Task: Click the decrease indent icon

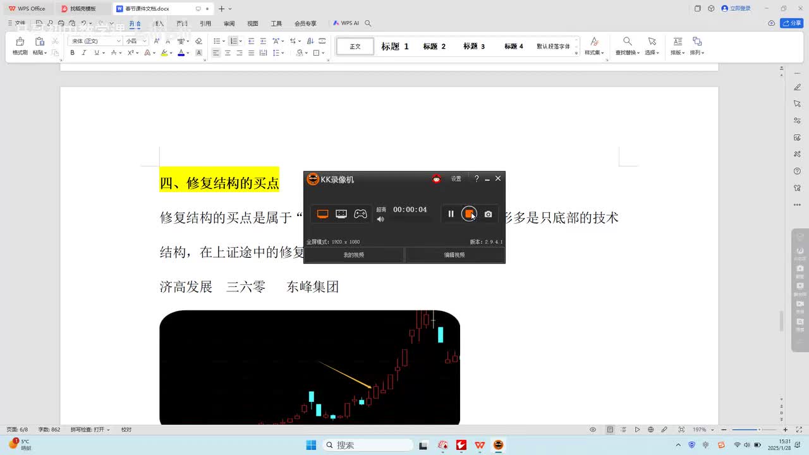Action: point(251,41)
